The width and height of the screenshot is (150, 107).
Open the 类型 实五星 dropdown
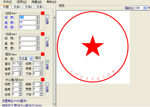[31, 58]
